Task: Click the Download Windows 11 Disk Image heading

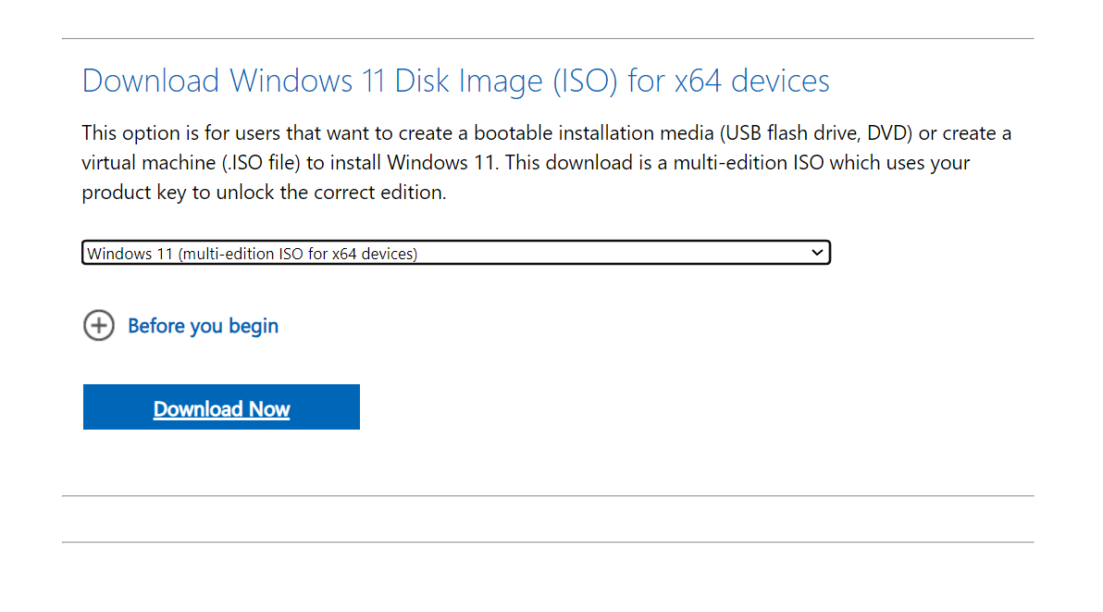Action: pos(455,81)
